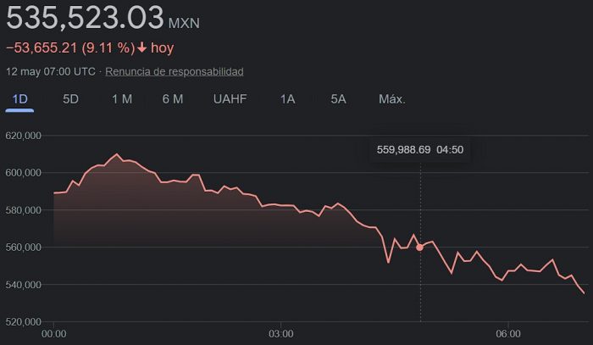Viewport: 593px width, 345px height.
Task: Click the 03:00 time axis label
Action: [x=280, y=334]
